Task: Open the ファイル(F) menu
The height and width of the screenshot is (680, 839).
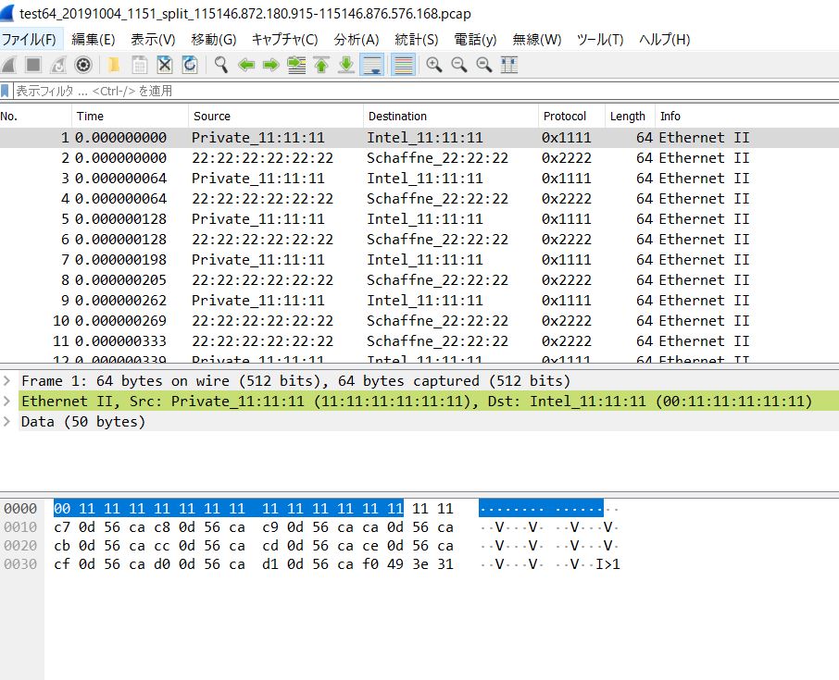Action: click(x=29, y=40)
